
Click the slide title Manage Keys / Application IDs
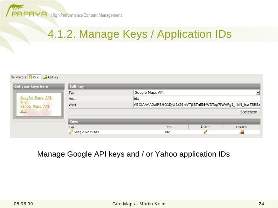tap(140, 34)
